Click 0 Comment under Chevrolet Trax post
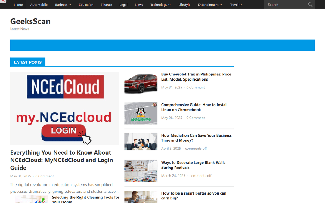 196,87
